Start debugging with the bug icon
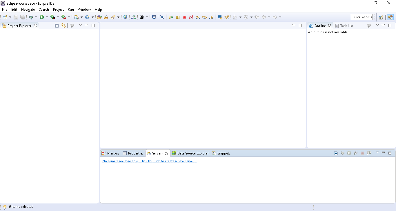This screenshot has height=211, width=396. click(x=31, y=17)
